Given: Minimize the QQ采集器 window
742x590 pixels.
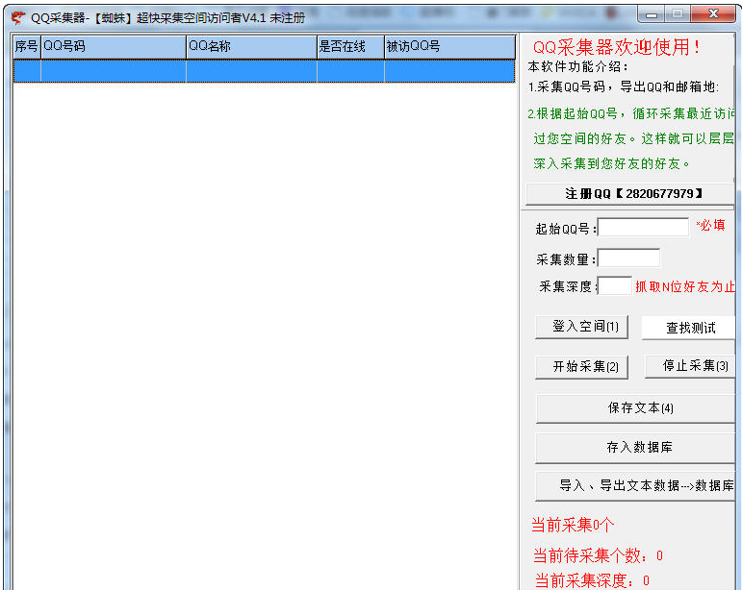Looking at the screenshot, I should coord(652,14).
